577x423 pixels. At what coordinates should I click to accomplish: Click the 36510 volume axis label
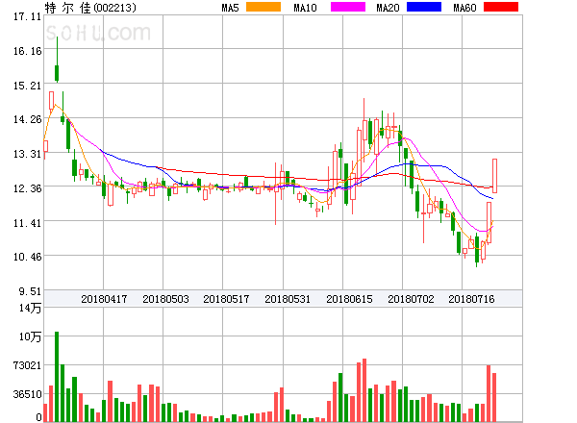point(27,394)
